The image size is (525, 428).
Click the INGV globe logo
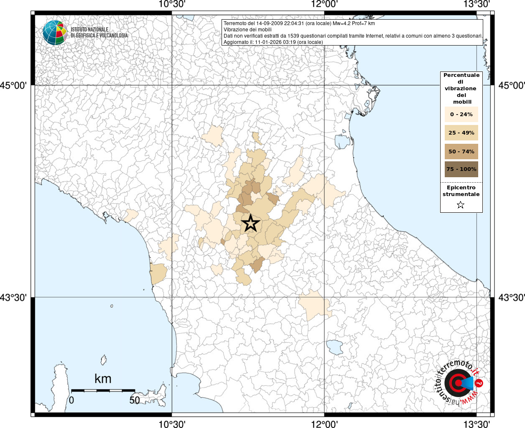coord(55,33)
